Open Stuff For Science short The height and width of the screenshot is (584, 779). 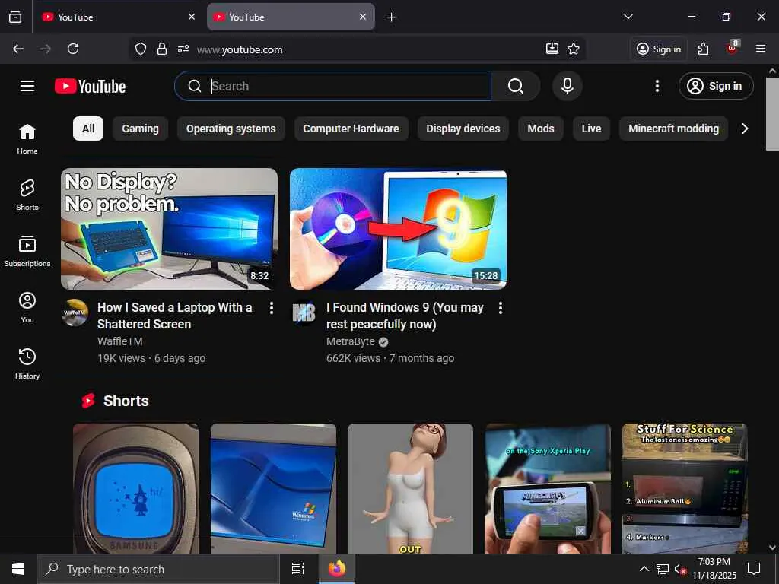(x=685, y=488)
